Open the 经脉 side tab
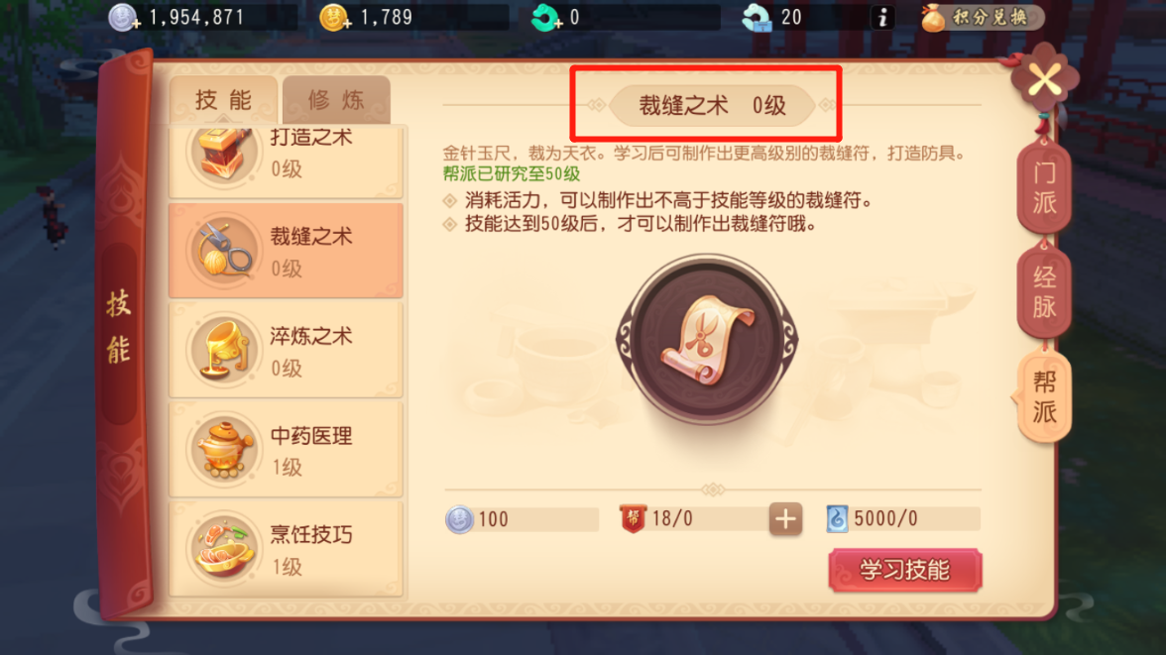The image size is (1166, 655). pyautogui.click(x=1044, y=292)
